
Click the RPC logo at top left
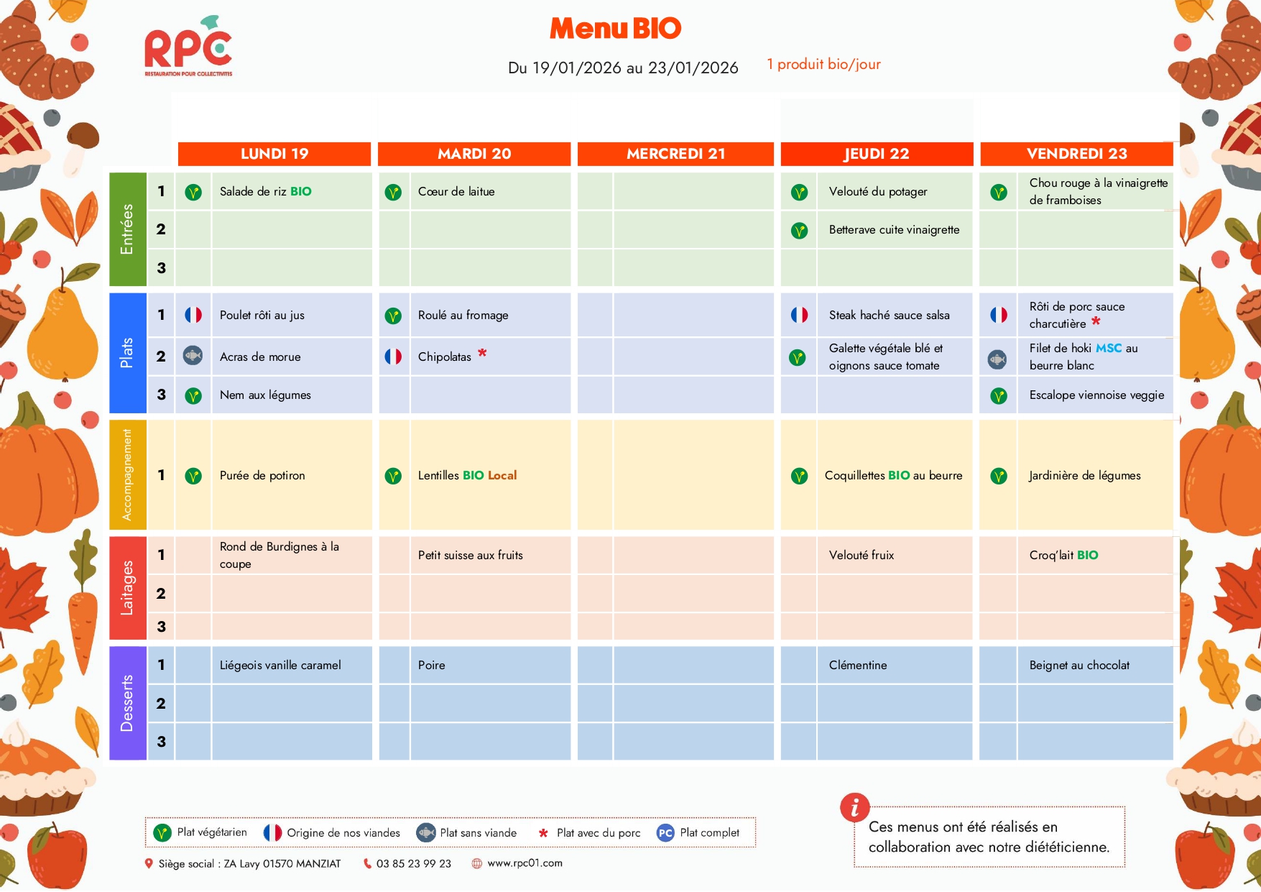[188, 49]
